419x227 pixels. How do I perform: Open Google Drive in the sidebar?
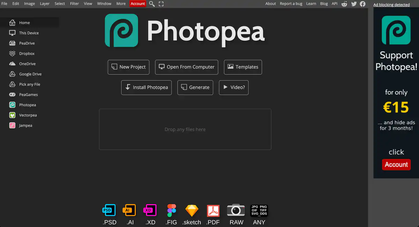(x=29, y=74)
